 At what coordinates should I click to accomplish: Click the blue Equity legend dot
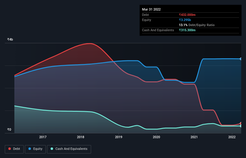30,149
